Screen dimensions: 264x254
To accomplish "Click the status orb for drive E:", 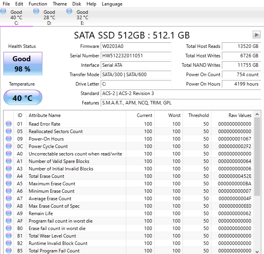I will pos(69,11).
